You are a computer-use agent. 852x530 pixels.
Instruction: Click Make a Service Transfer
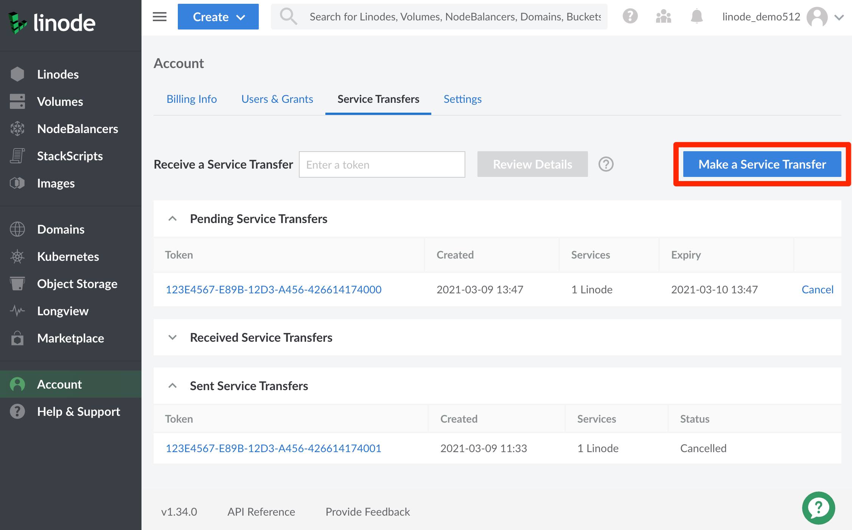[x=762, y=164]
